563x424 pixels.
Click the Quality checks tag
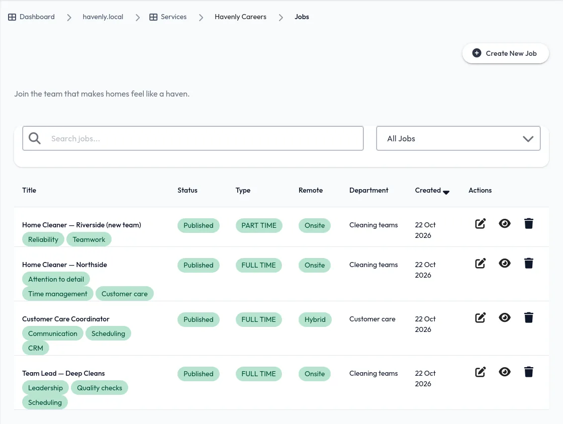[x=100, y=388]
